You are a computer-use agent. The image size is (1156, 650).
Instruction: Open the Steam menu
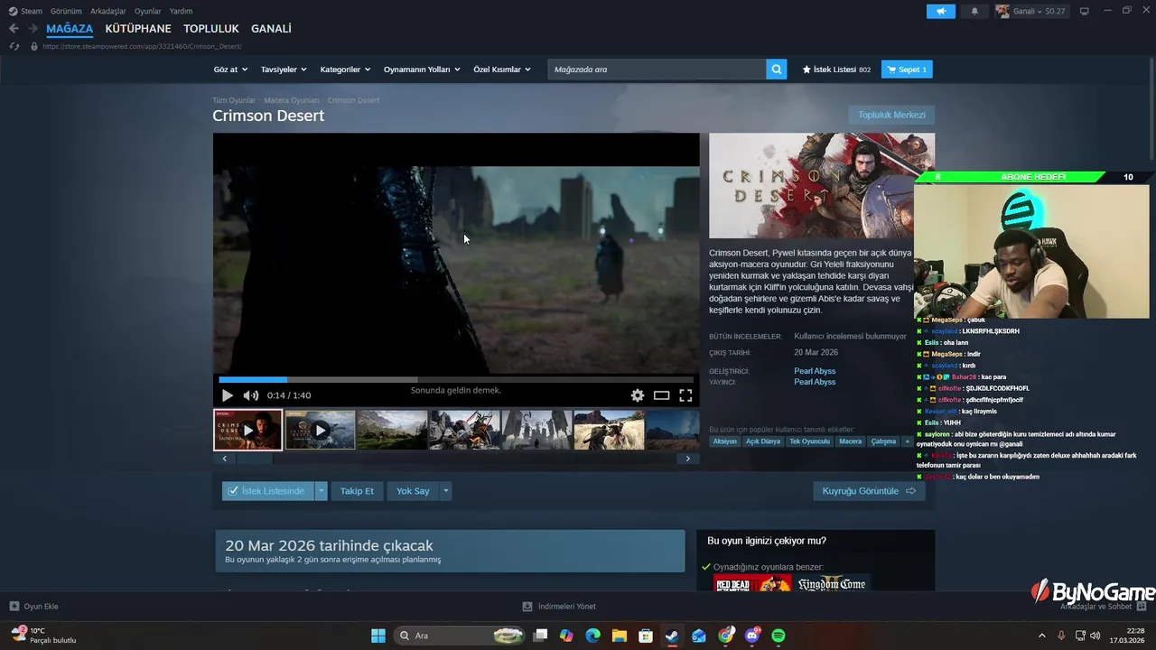pos(25,11)
